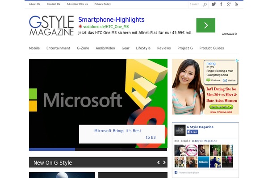The height and width of the screenshot is (178, 268).
Task: Click the SQueo fan profile thumbnail
Action: pyautogui.click(x=203, y=162)
